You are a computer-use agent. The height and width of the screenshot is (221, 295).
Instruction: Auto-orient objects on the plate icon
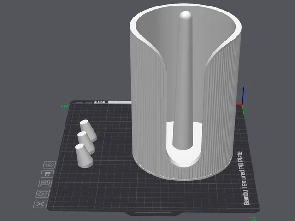pyautogui.click(x=43, y=193)
